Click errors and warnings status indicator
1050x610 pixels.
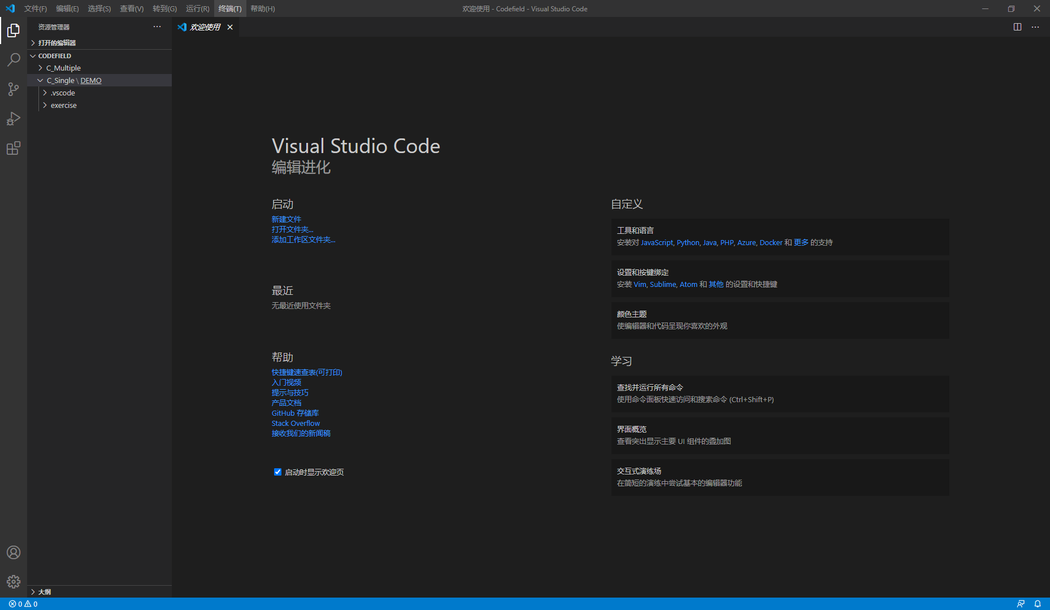tap(23, 604)
